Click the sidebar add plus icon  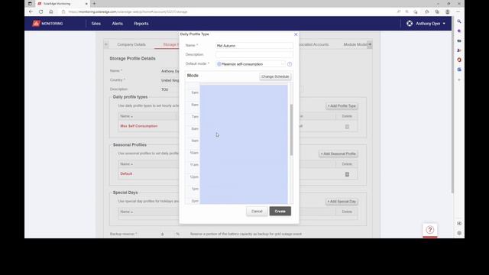click(459, 80)
